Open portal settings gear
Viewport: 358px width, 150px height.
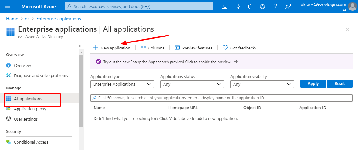click(x=263, y=6)
